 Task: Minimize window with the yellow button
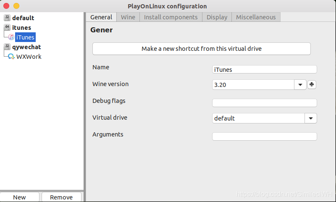(x=16, y=6)
